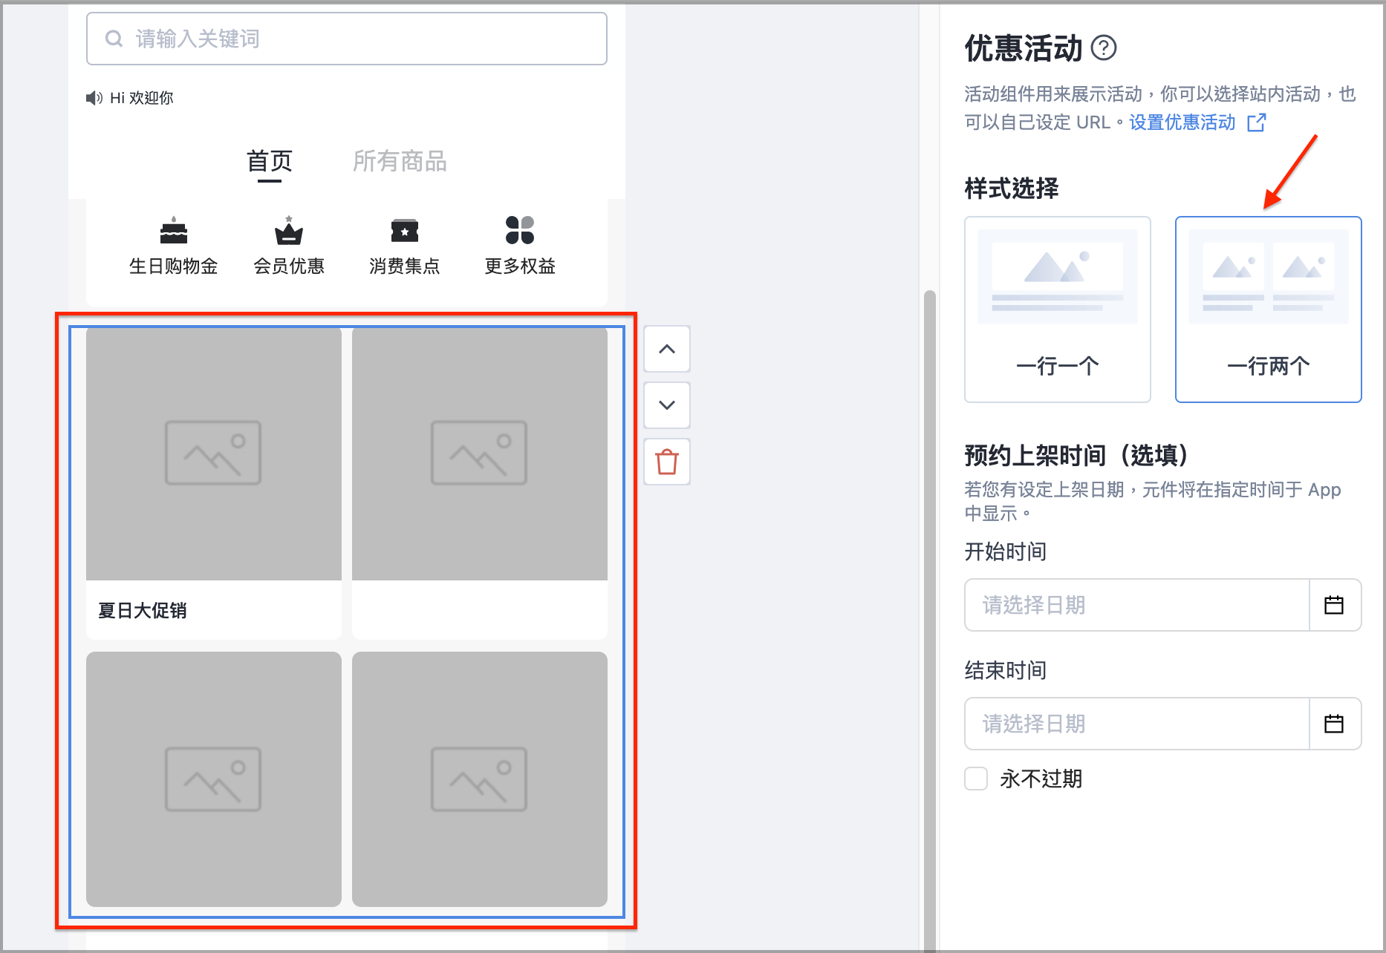Click the speaker announcement icon
Viewport: 1386px width, 953px height.
tap(94, 98)
